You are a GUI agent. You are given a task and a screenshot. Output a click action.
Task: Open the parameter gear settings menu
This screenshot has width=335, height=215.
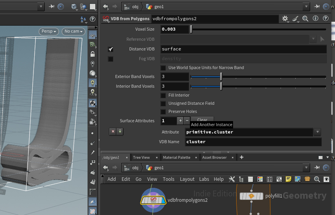[x=285, y=19]
